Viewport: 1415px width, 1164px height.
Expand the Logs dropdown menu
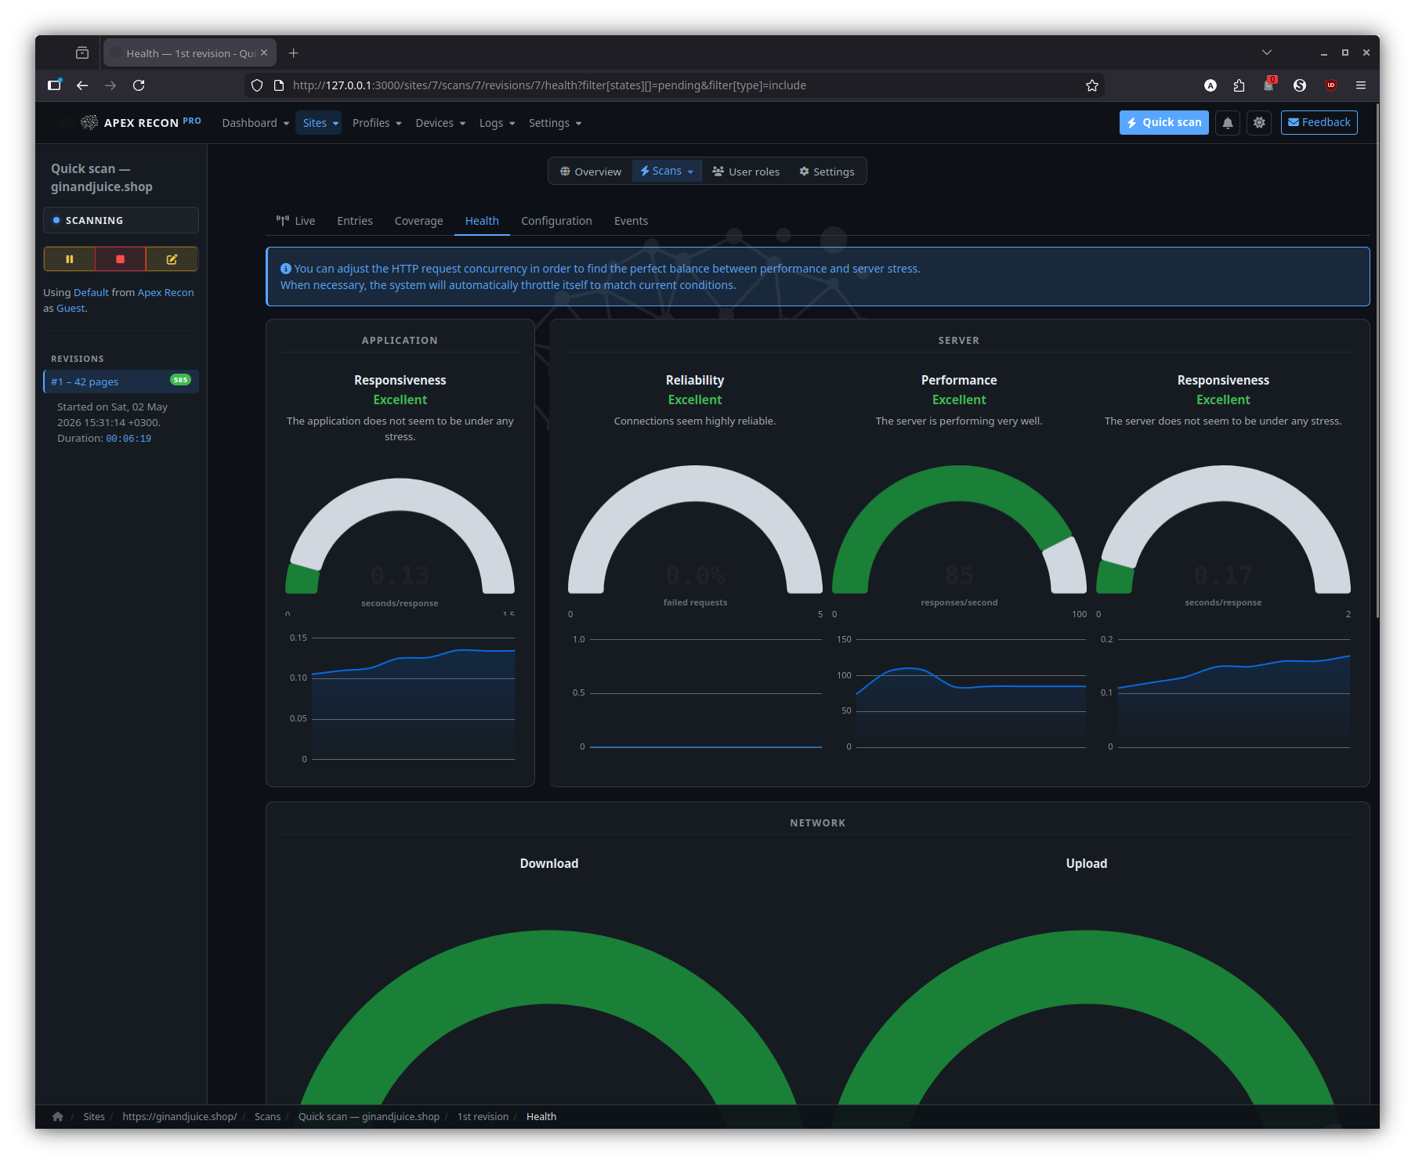click(x=497, y=123)
